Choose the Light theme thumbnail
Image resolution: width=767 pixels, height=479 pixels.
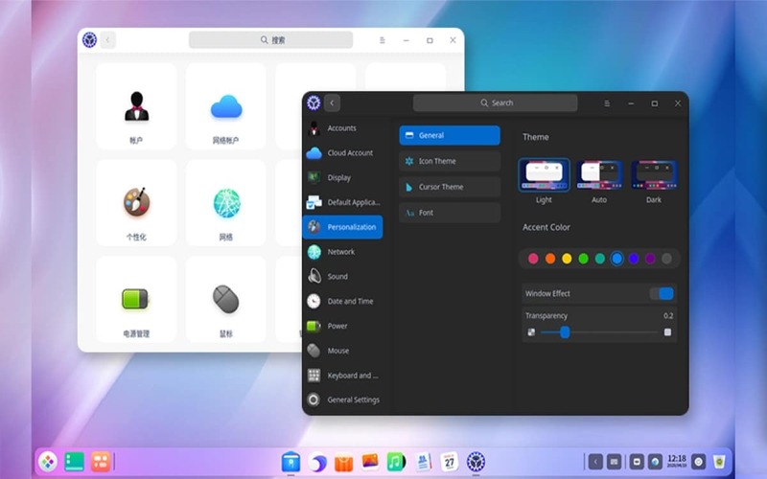(544, 174)
